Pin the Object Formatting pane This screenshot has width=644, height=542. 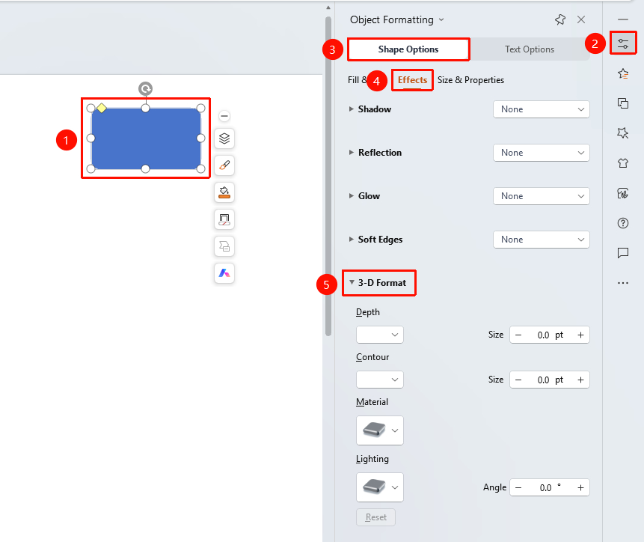[560, 19]
